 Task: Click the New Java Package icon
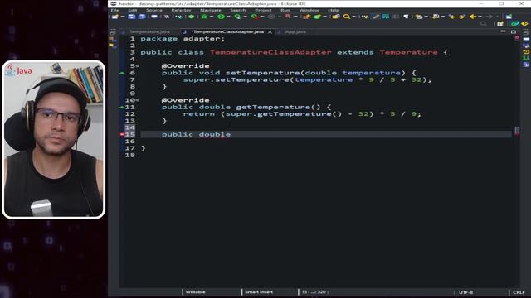pos(306,17)
